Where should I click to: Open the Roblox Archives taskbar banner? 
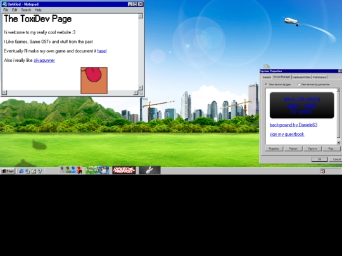[x=124, y=170]
